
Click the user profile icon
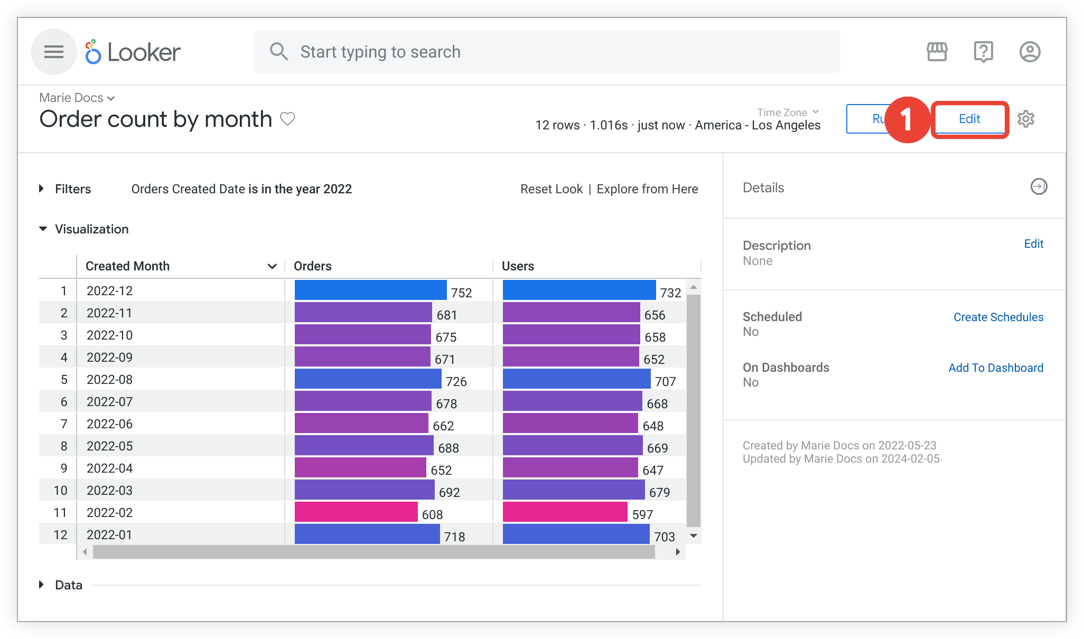click(x=1032, y=52)
